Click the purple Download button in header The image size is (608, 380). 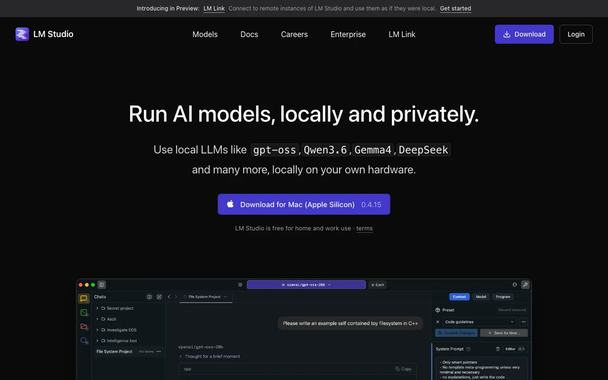(x=524, y=34)
